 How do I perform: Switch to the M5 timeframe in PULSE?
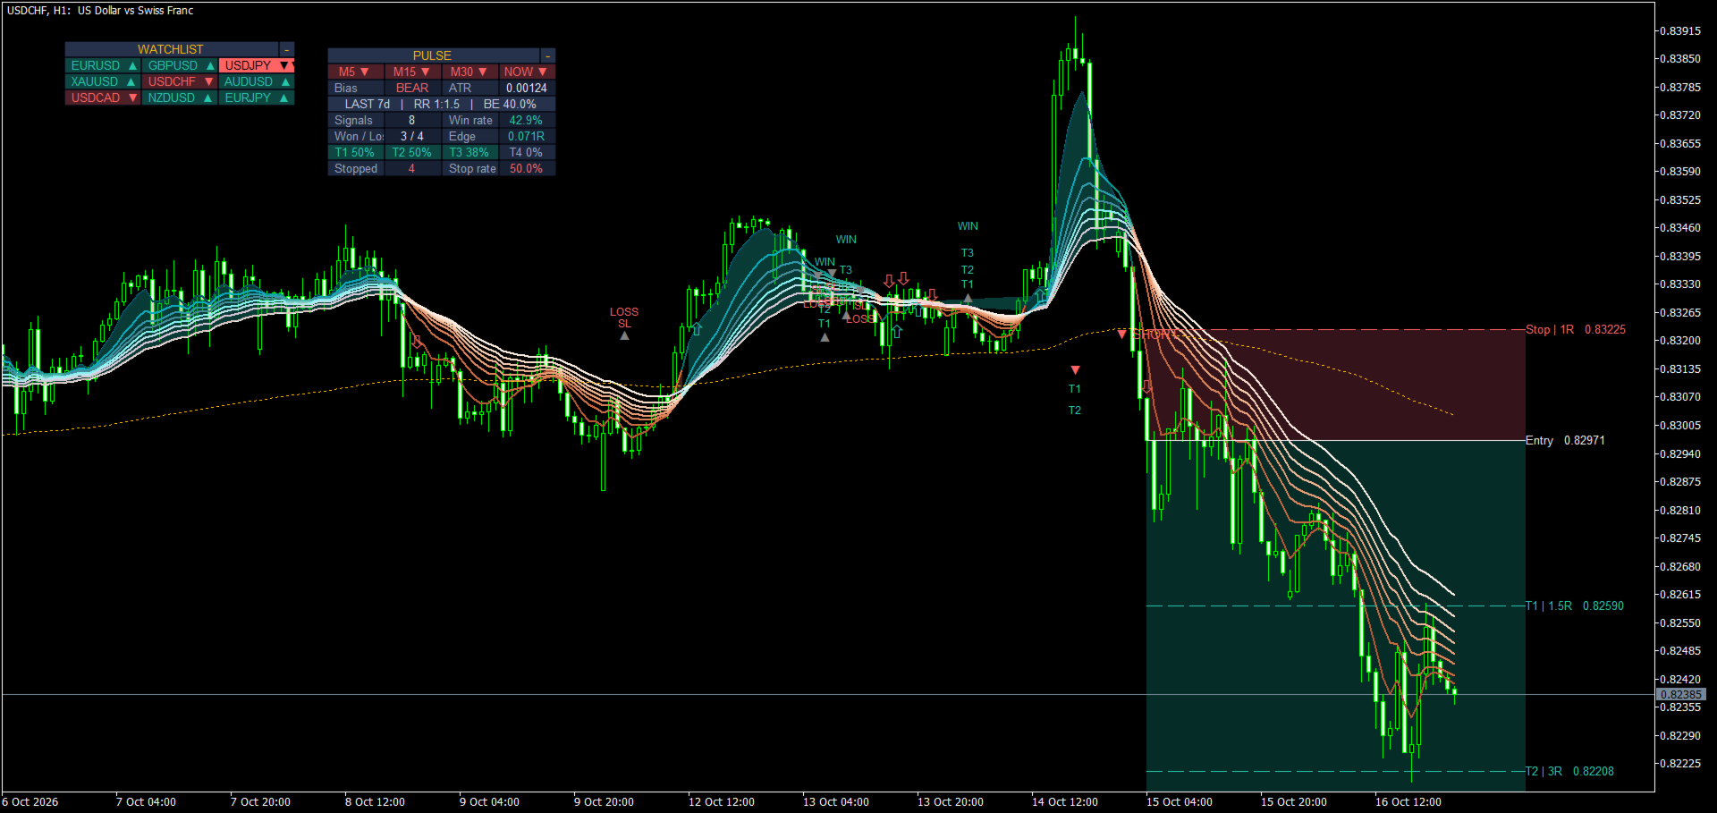355,72
